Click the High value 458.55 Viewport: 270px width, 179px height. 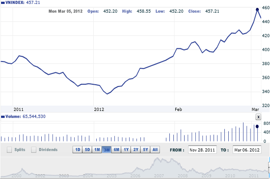[x=144, y=11]
